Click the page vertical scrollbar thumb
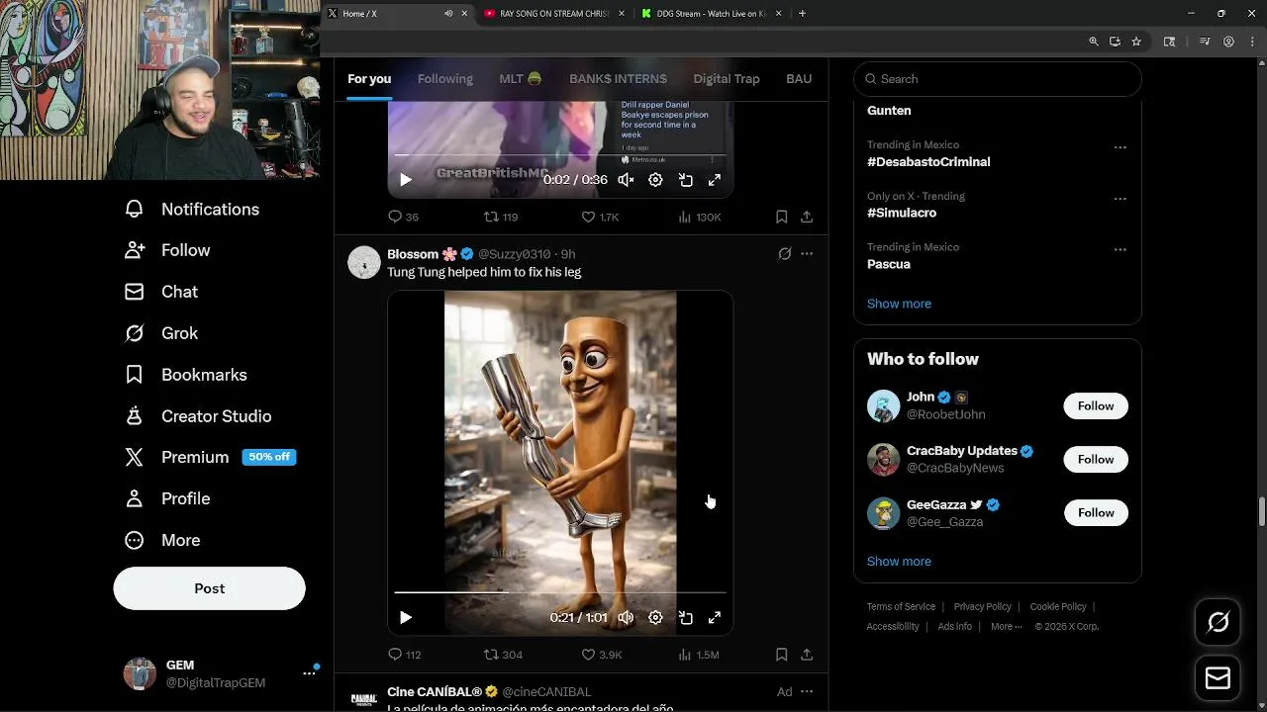The width and height of the screenshot is (1267, 712). pos(1261,513)
